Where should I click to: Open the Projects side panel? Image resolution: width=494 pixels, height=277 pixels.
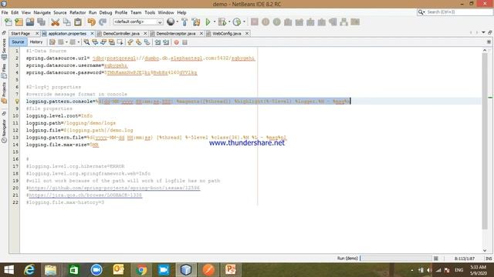4,93
